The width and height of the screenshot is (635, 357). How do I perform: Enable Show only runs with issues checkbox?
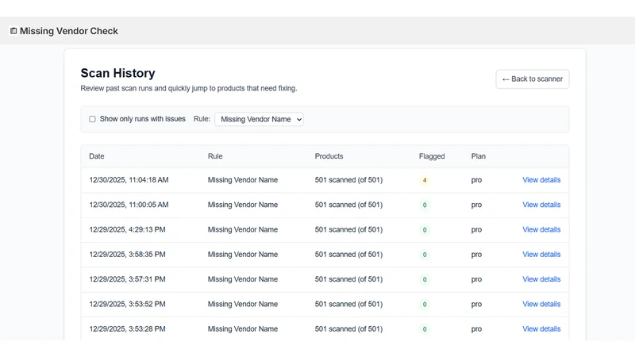tap(92, 119)
